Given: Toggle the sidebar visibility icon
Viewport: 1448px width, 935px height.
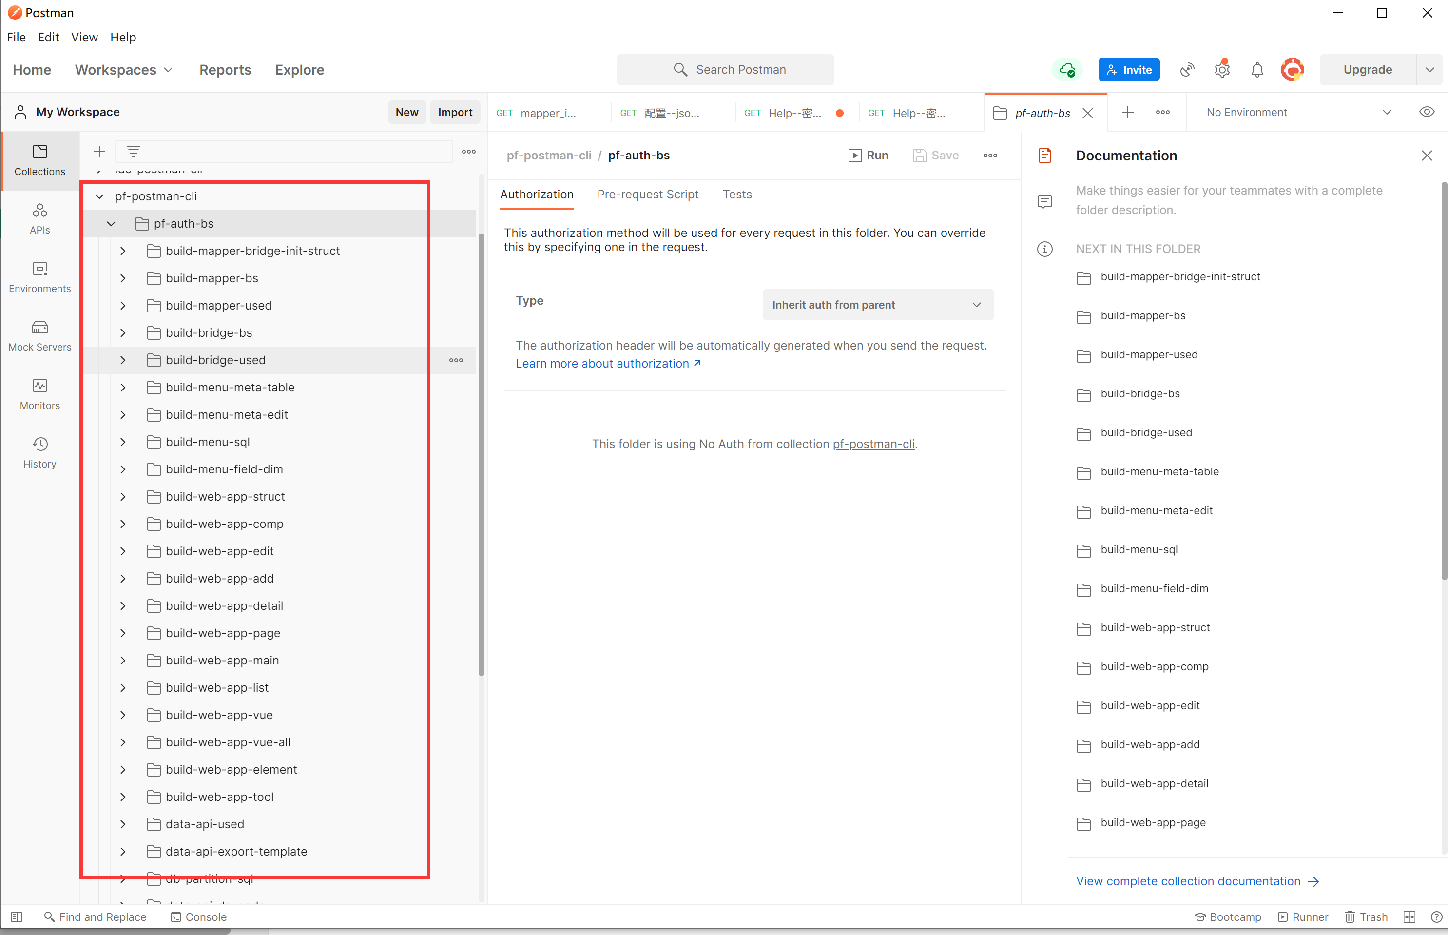Looking at the screenshot, I should [x=17, y=917].
